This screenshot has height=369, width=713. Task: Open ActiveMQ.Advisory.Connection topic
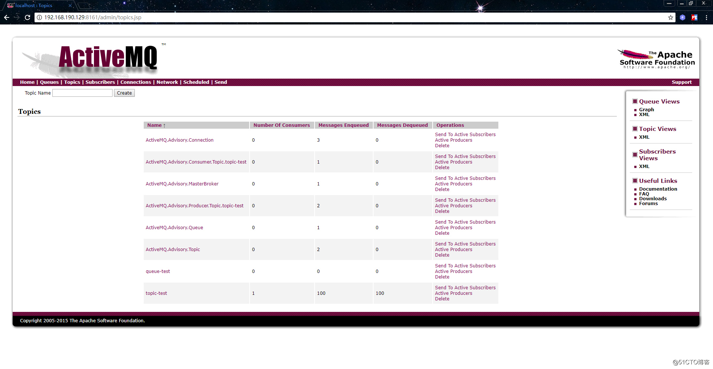point(179,140)
